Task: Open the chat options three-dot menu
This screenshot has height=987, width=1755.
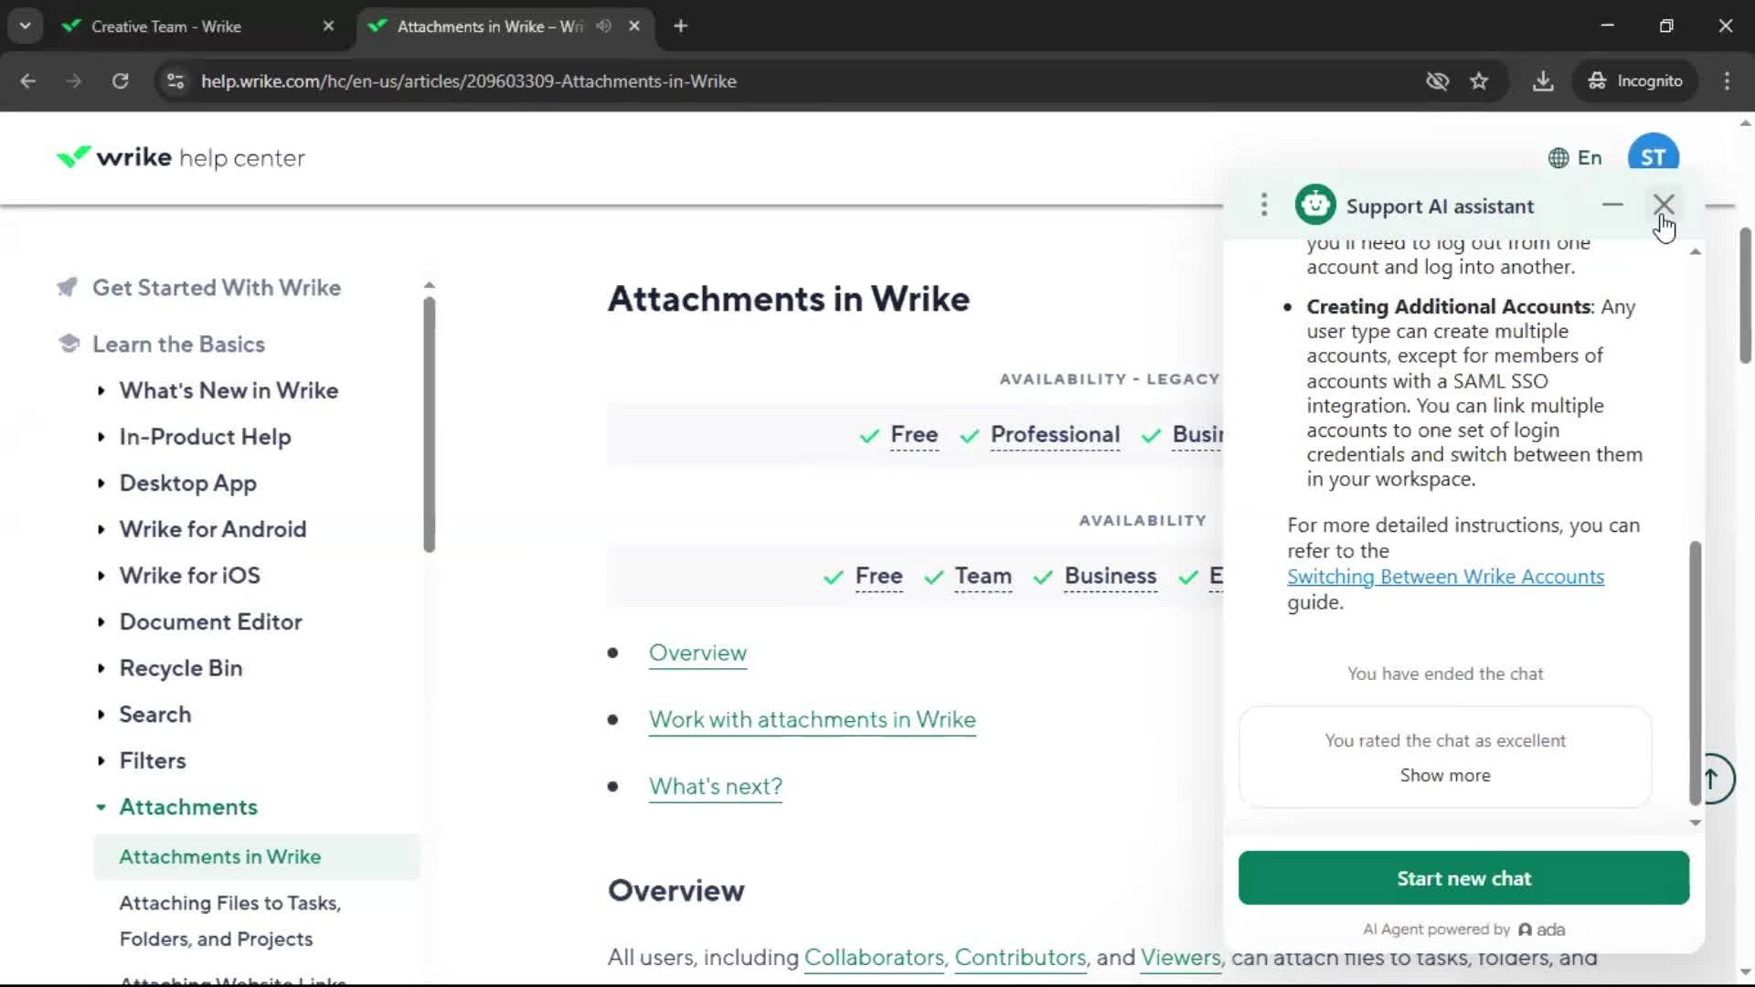Action: [x=1264, y=205]
